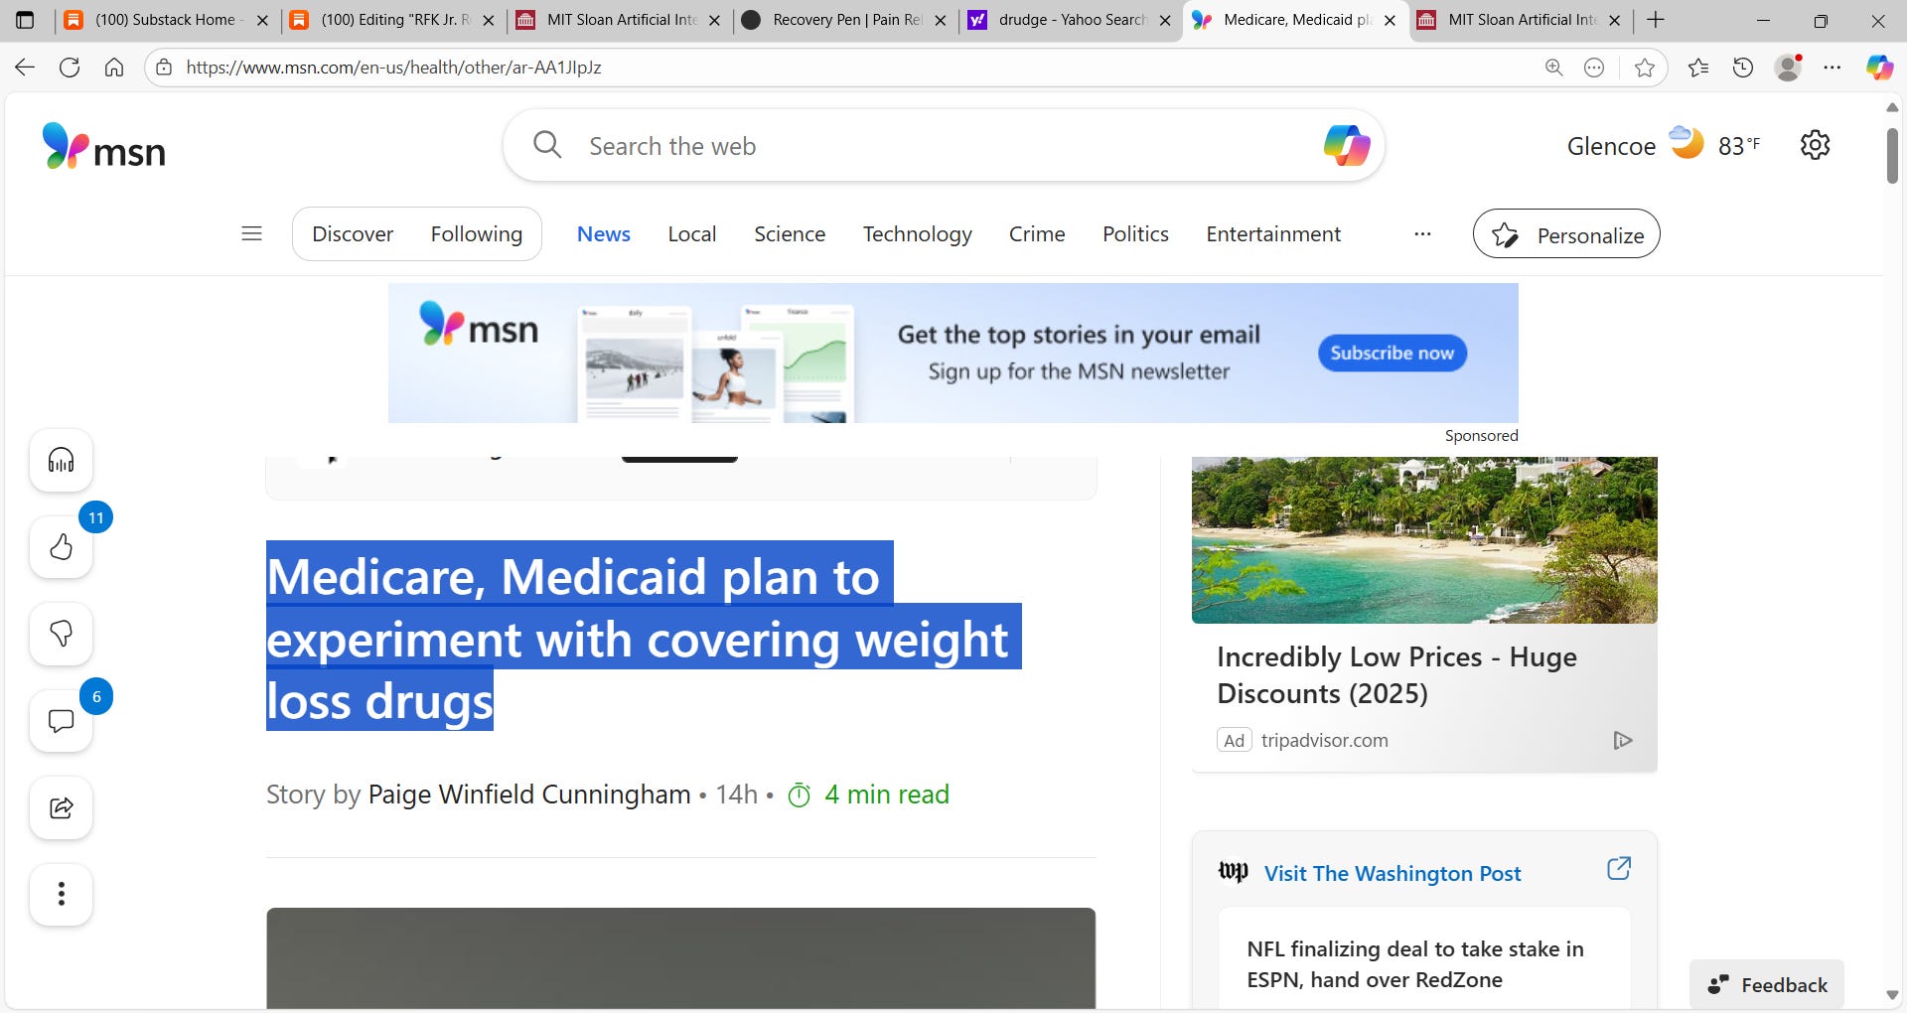
Task: Switch to Recovery Pen tab
Action: click(x=846, y=20)
